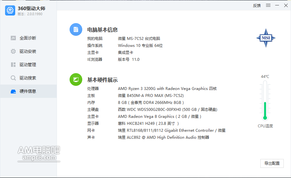Click 8 GB 金泰克 DDR4 memory text
291x178 pixels.
(151, 103)
